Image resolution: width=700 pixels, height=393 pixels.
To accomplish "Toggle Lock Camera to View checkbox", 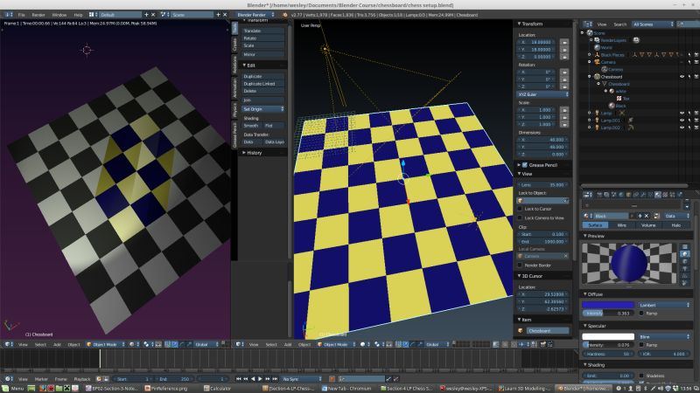I will pyautogui.click(x=520, y=217).
